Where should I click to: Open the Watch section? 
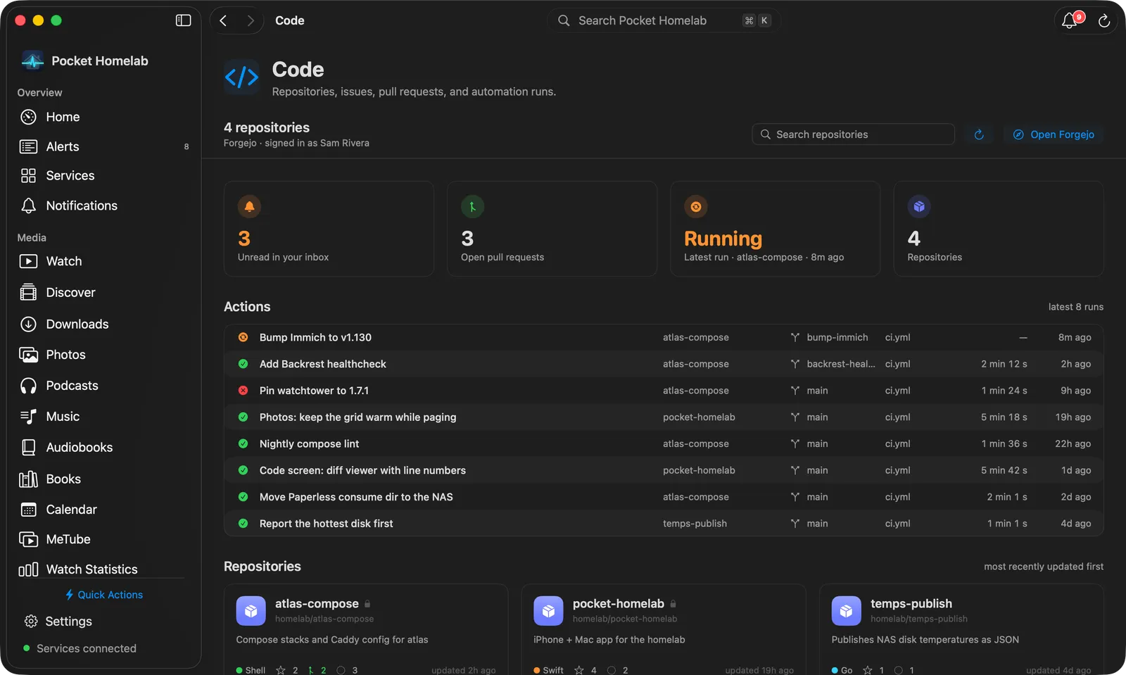103,261
